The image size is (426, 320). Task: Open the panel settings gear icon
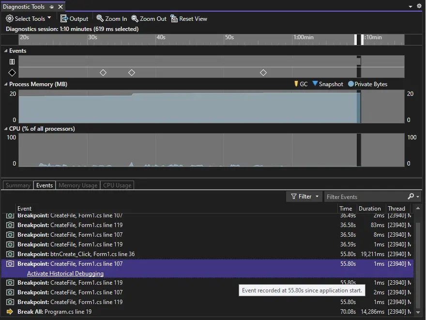pos(419,6)
